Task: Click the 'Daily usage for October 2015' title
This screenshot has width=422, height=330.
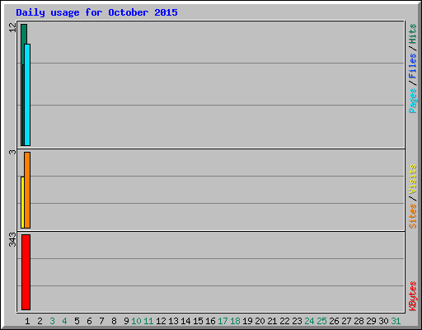Action: (x=96, y=12)
